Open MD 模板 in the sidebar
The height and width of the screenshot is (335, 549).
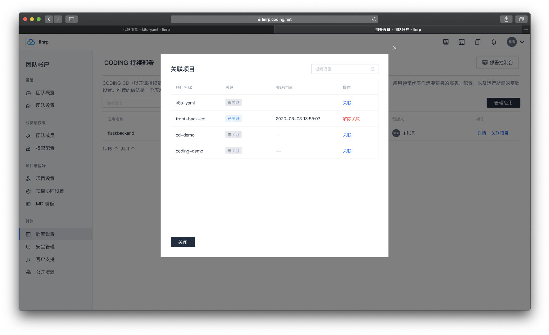tap(45, 204)
